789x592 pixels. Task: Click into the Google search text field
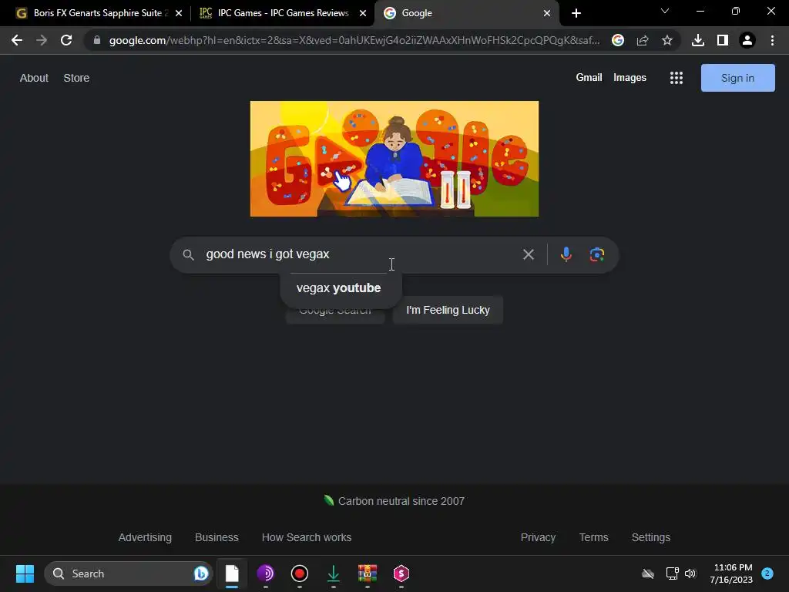coord(360,254)
